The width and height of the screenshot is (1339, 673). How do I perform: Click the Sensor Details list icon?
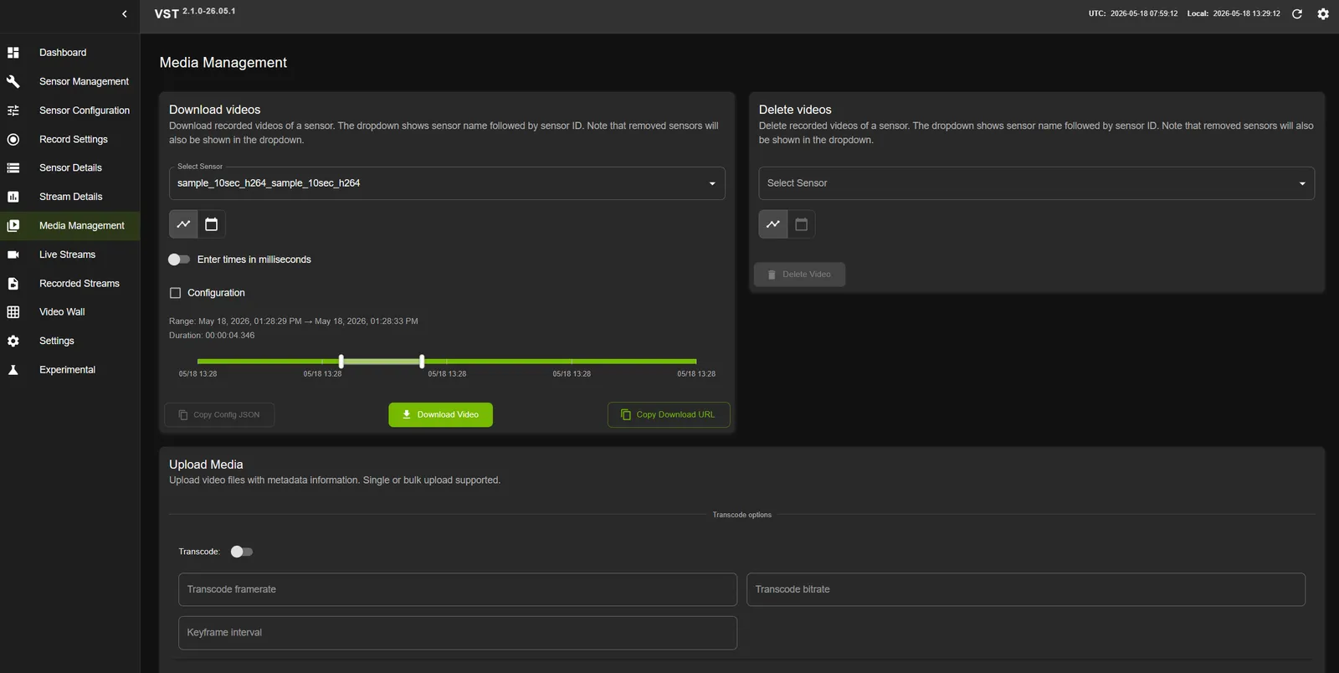13,168
